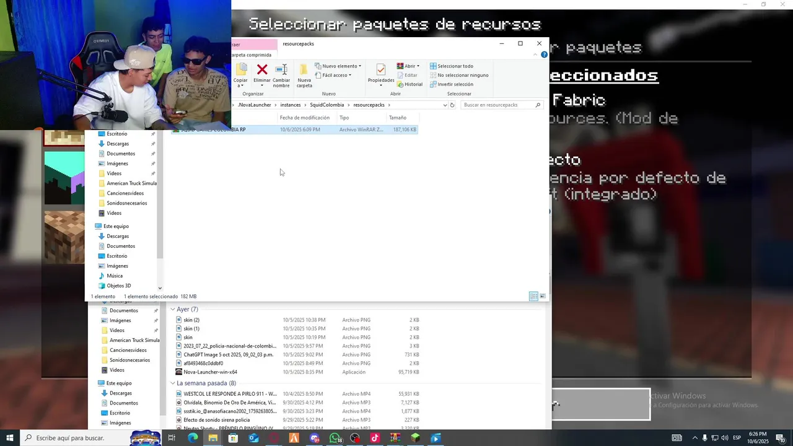Open the Abrir dropdown in the ribbon
Screen dimensions: 793x446
pos(408,66)
